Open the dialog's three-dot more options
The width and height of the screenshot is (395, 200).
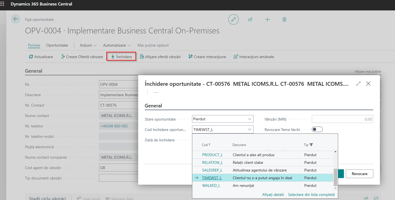click(156, 93)
